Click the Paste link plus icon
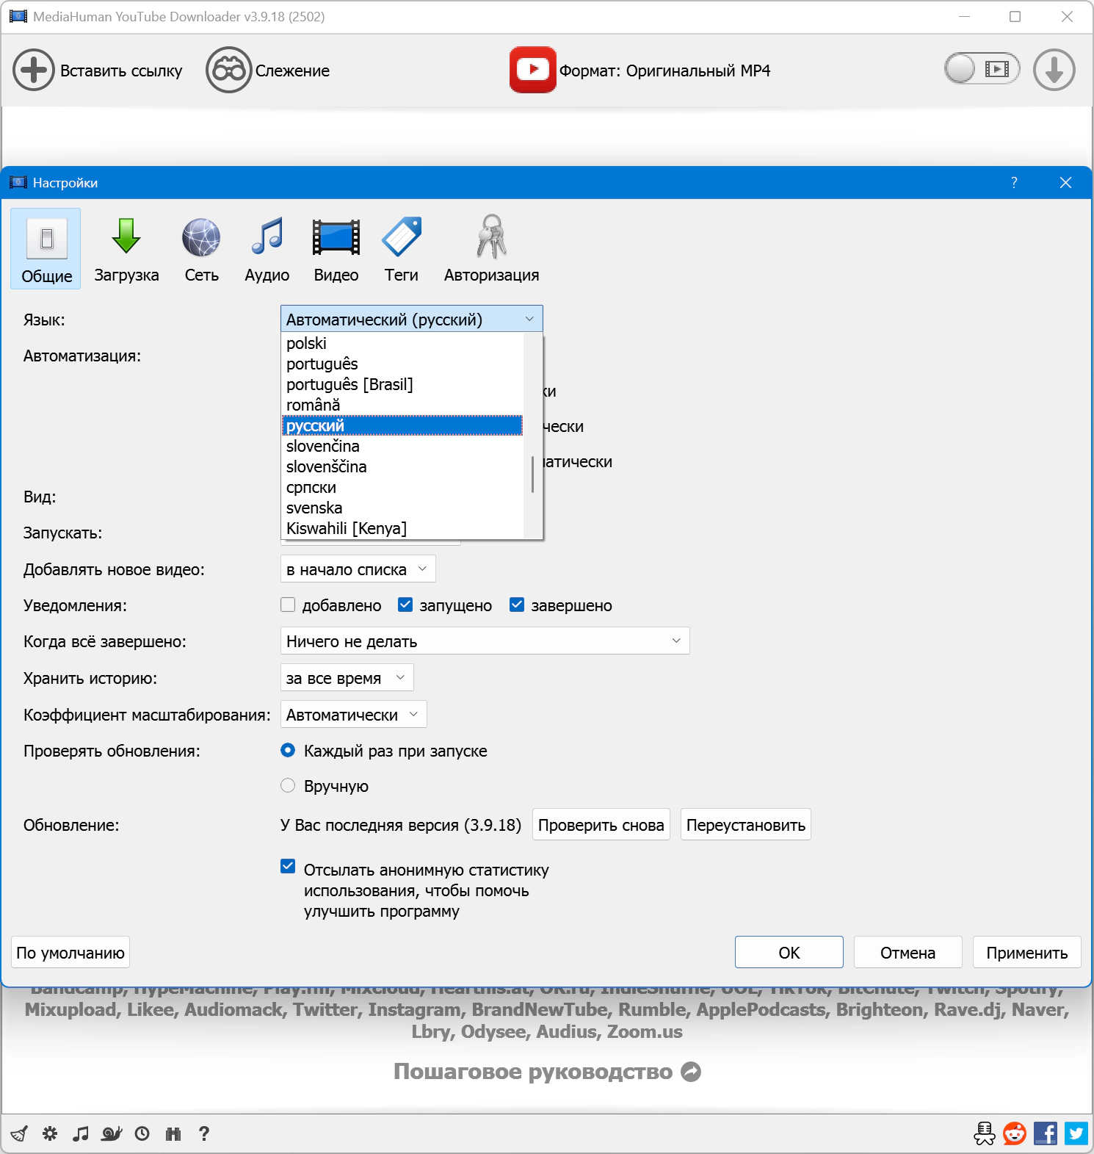 coord(34,71)
